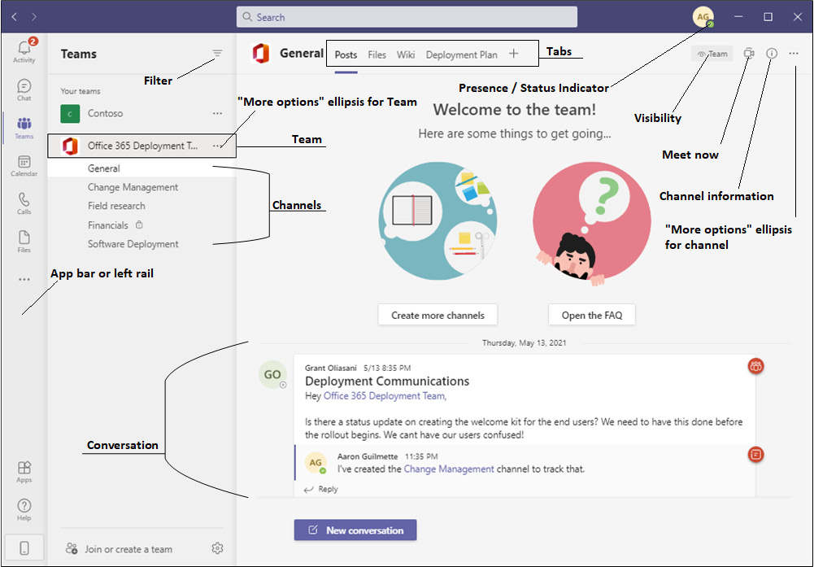
Task: Go forward with the right arrow in the title bar
Action: click(x=34, y=17)
